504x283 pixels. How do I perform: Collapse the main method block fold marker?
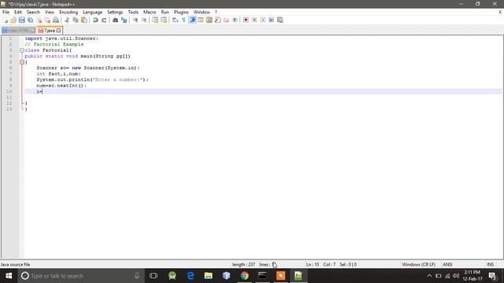[x=22, y=62]
